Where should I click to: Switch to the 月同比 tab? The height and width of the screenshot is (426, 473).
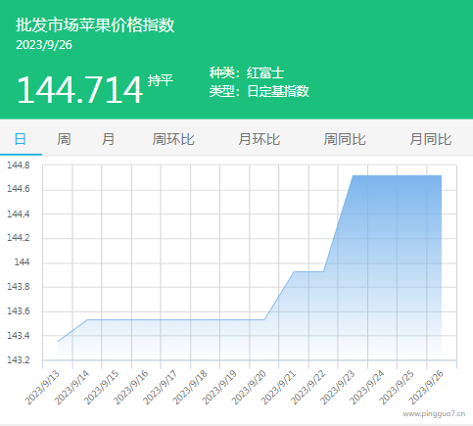pyautogui.click(x=431, y=139)
